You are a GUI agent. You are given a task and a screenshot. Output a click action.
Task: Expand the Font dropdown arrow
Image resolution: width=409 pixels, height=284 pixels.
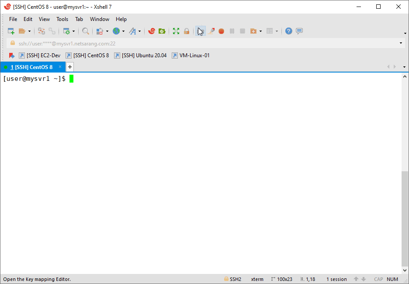[139, 31]
